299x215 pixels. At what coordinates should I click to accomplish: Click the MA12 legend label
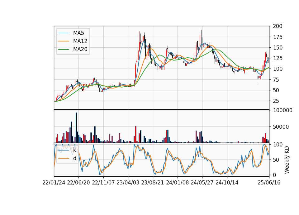tap(80, 41)
